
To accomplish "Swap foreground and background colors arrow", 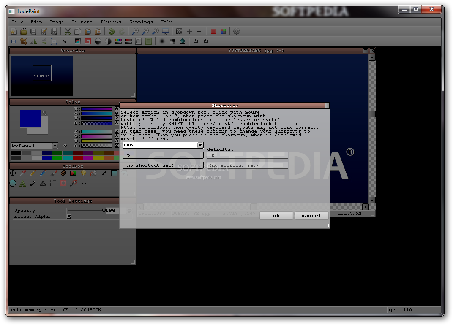I will [44, 113].
